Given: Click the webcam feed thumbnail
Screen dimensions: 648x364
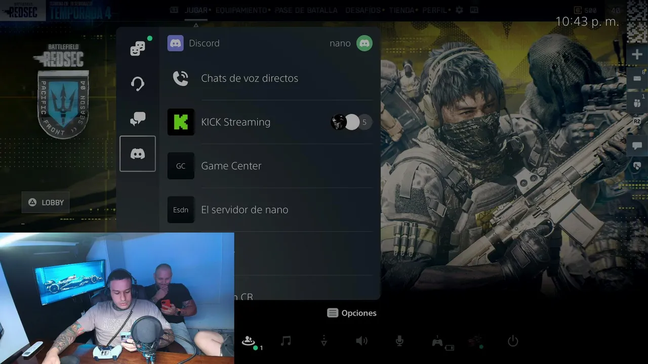Looking at the screenshot, I should pos(117,298).
